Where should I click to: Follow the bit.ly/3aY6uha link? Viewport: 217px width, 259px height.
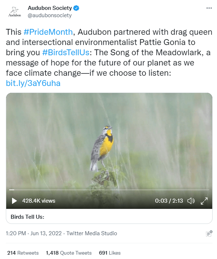33,83
